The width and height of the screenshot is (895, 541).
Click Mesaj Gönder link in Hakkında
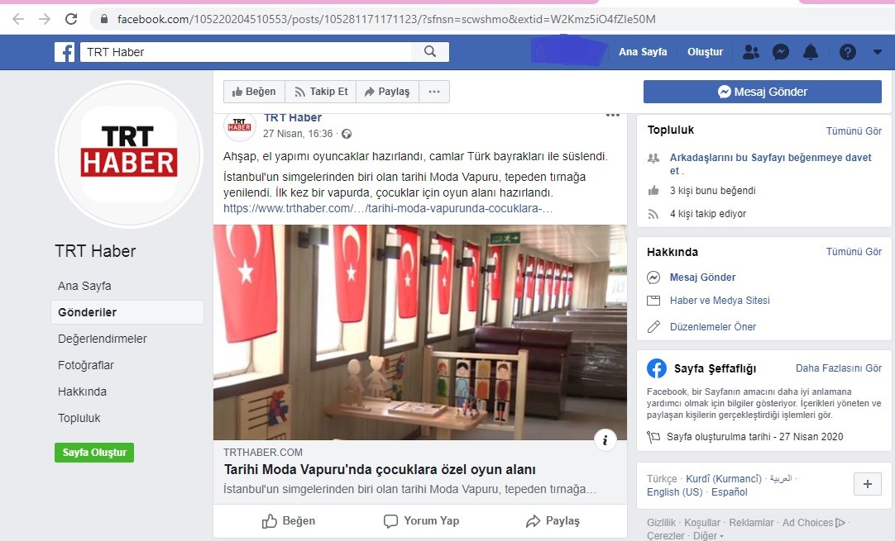702,277
